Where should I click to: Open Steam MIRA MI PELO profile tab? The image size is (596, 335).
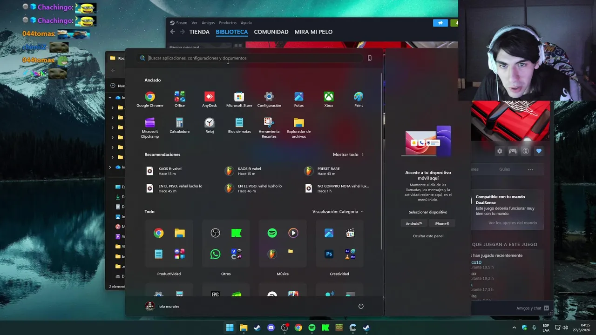pos(313,32)
